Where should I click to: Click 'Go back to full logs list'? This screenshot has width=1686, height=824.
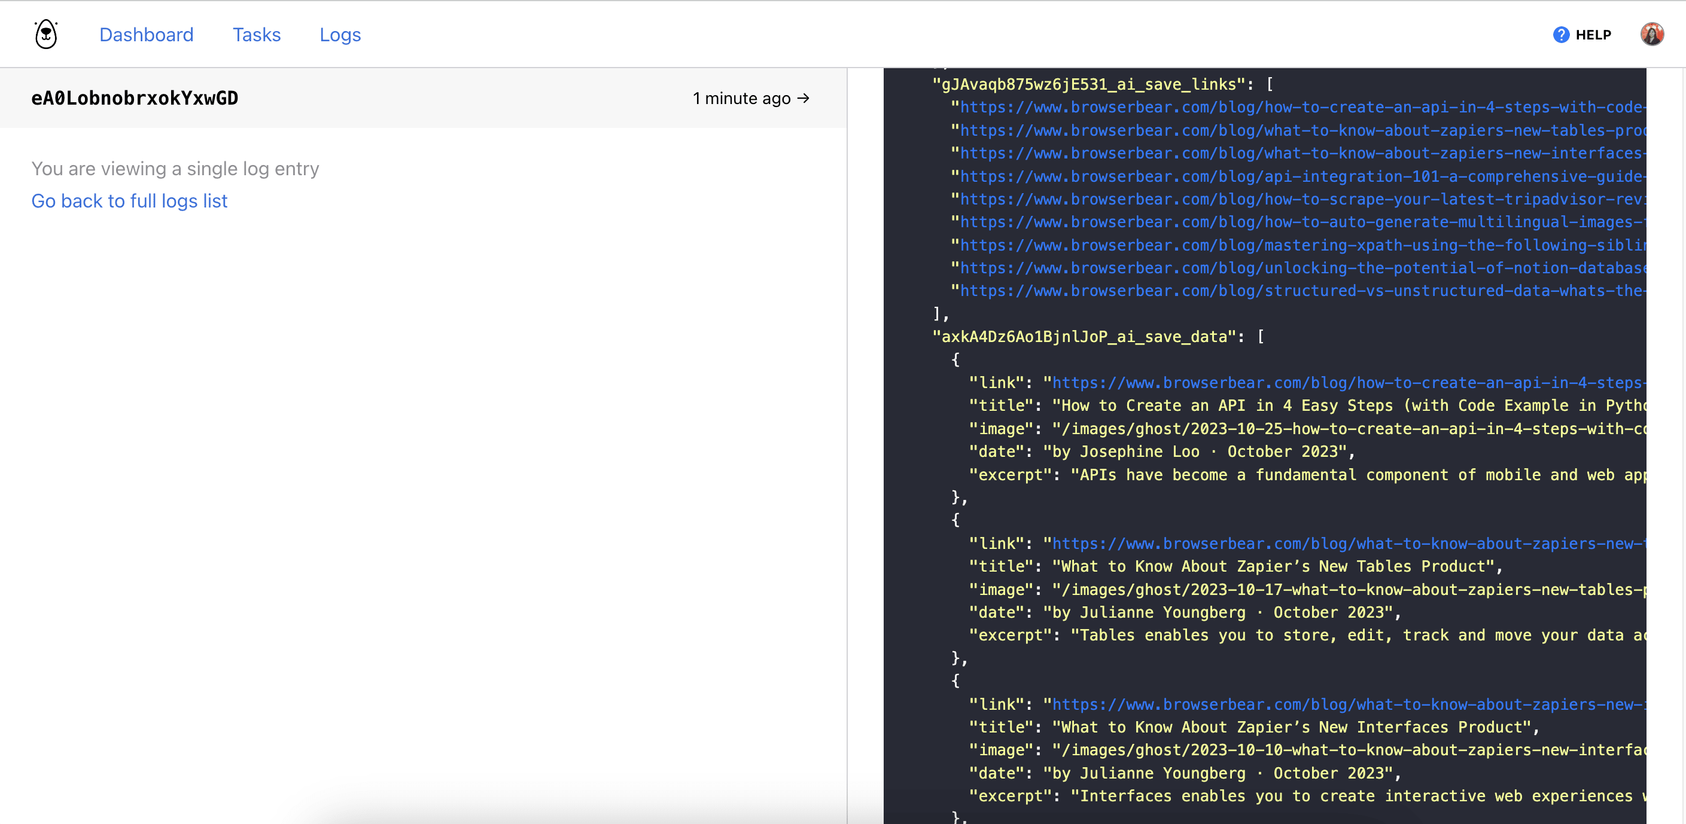coord(129,201)
